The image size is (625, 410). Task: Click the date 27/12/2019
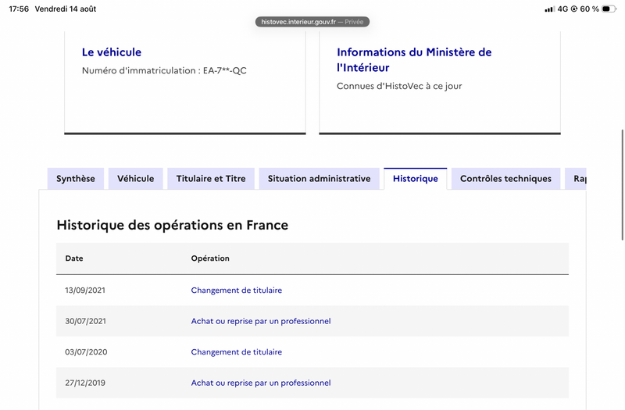coord(85,383)
